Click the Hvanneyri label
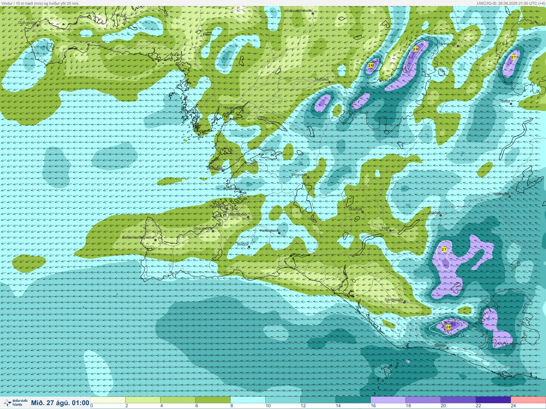The image size is (546, 409). click(x=233, y=108)
